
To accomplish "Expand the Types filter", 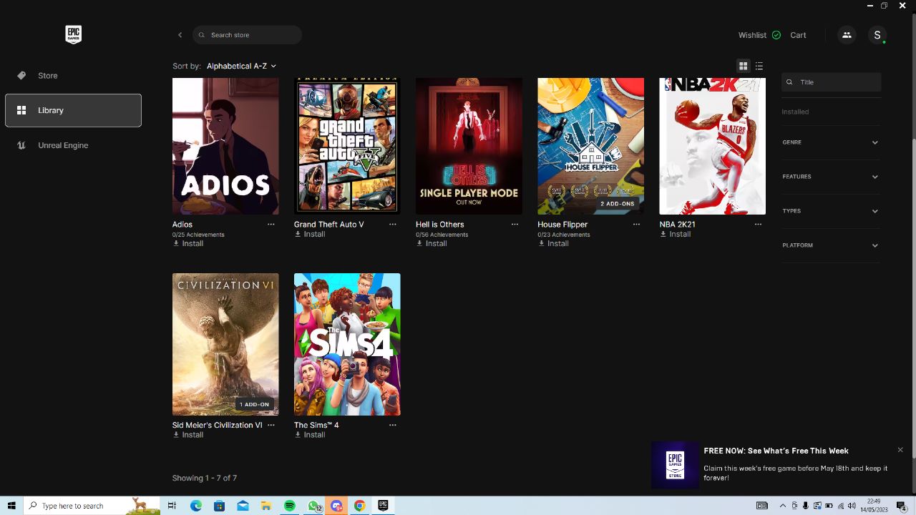I will [831, 211].
